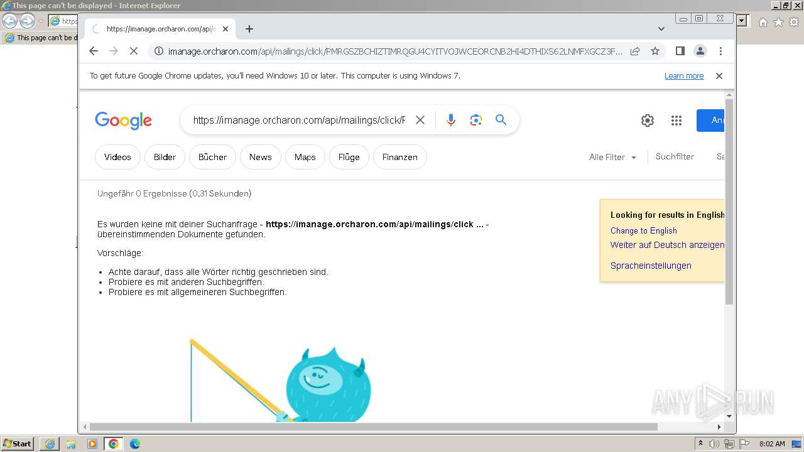
Task: Click volume icon in system tray
Action: [x=714, y=444]
